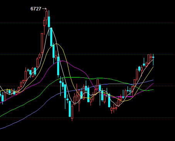175x141 pixels.
Task: Click the blue-purple moving average line's right end
Action: (153, 80)
